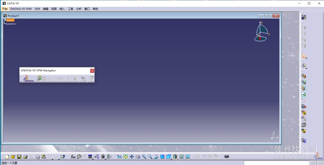Open the Formula f(x) tool

(73, 157)
